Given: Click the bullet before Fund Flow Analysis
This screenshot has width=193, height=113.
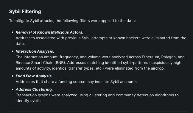Looking at the screenshot, I should click(12, 76).
